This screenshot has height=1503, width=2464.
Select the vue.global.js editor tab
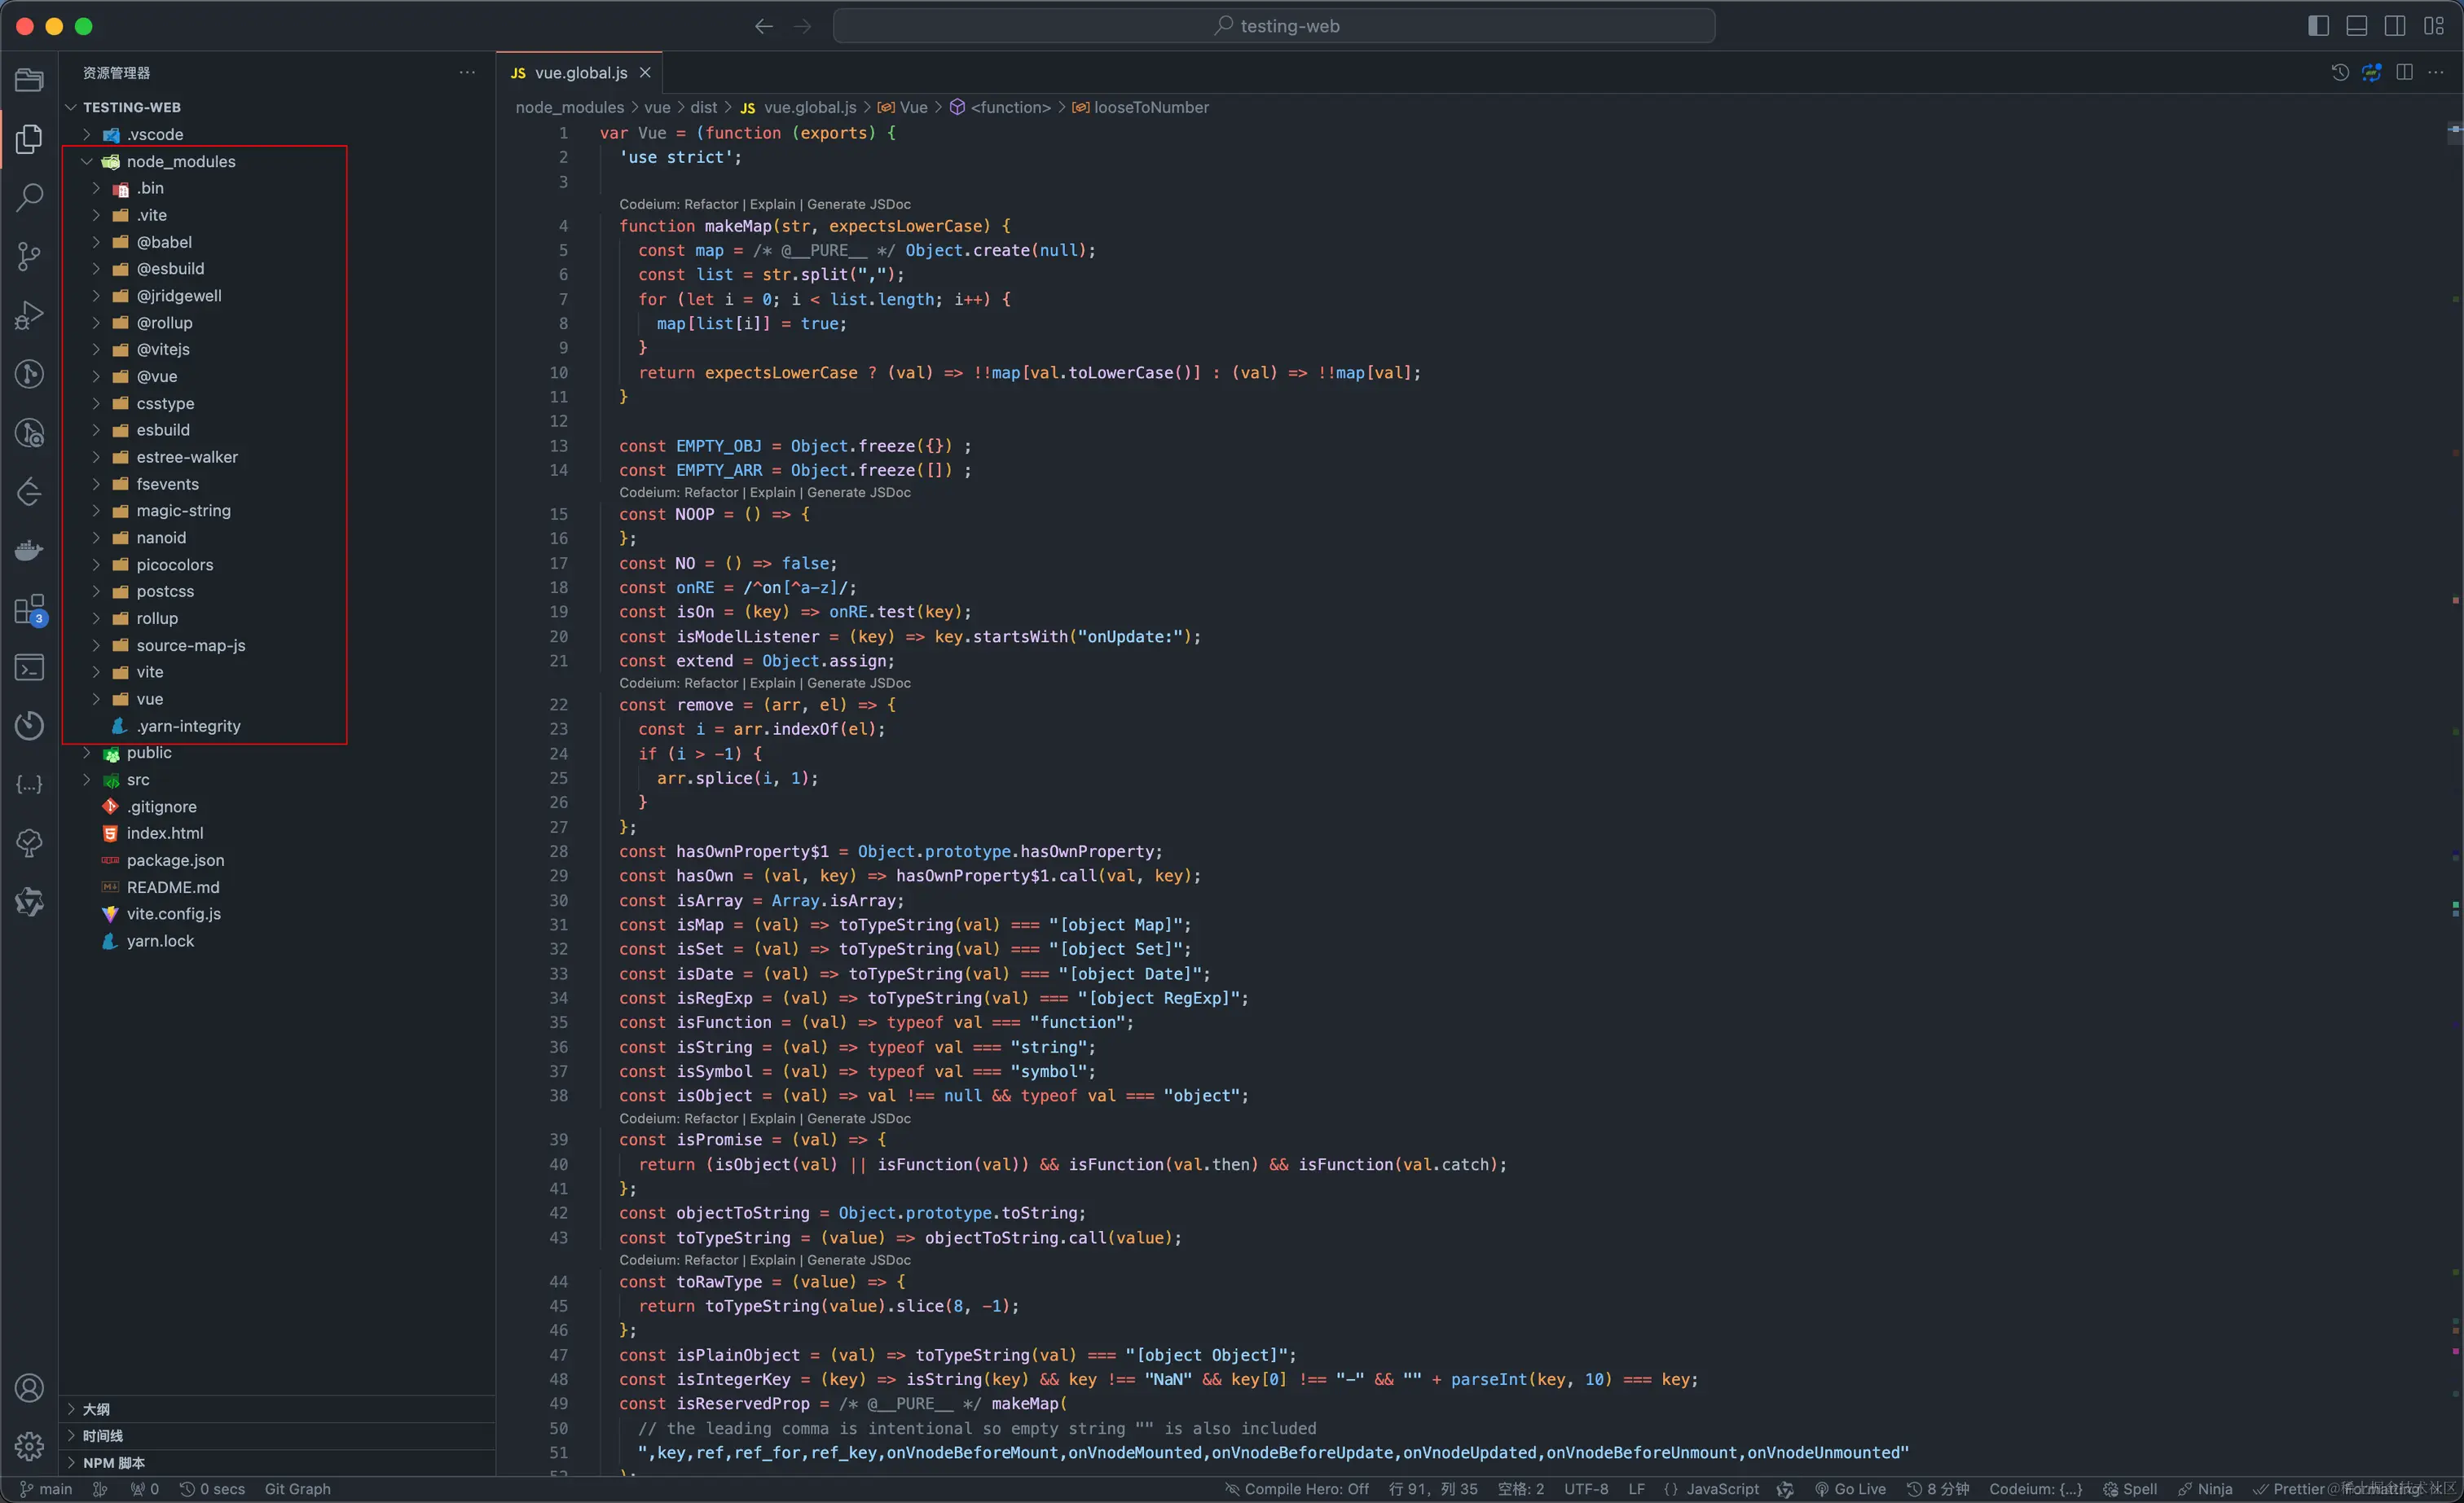click(580, 72)
